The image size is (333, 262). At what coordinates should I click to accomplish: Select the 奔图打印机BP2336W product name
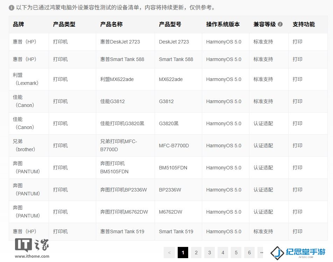(123, 190)
